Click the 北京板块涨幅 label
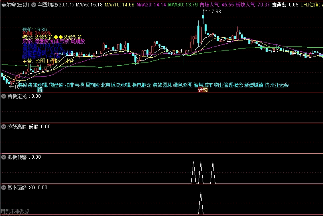The height and width of the screenshot is (216, 323). click(116, 85)
